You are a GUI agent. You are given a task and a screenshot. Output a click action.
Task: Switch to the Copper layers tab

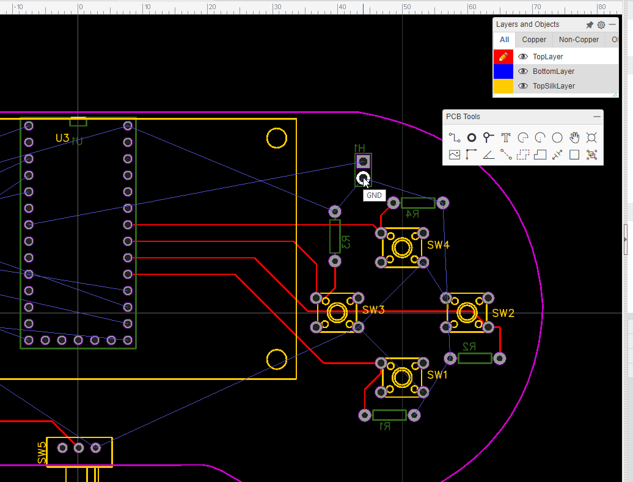(533, 39)
